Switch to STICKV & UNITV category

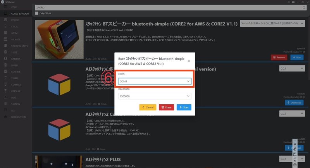pyautogui.click(x=16, y=46)
